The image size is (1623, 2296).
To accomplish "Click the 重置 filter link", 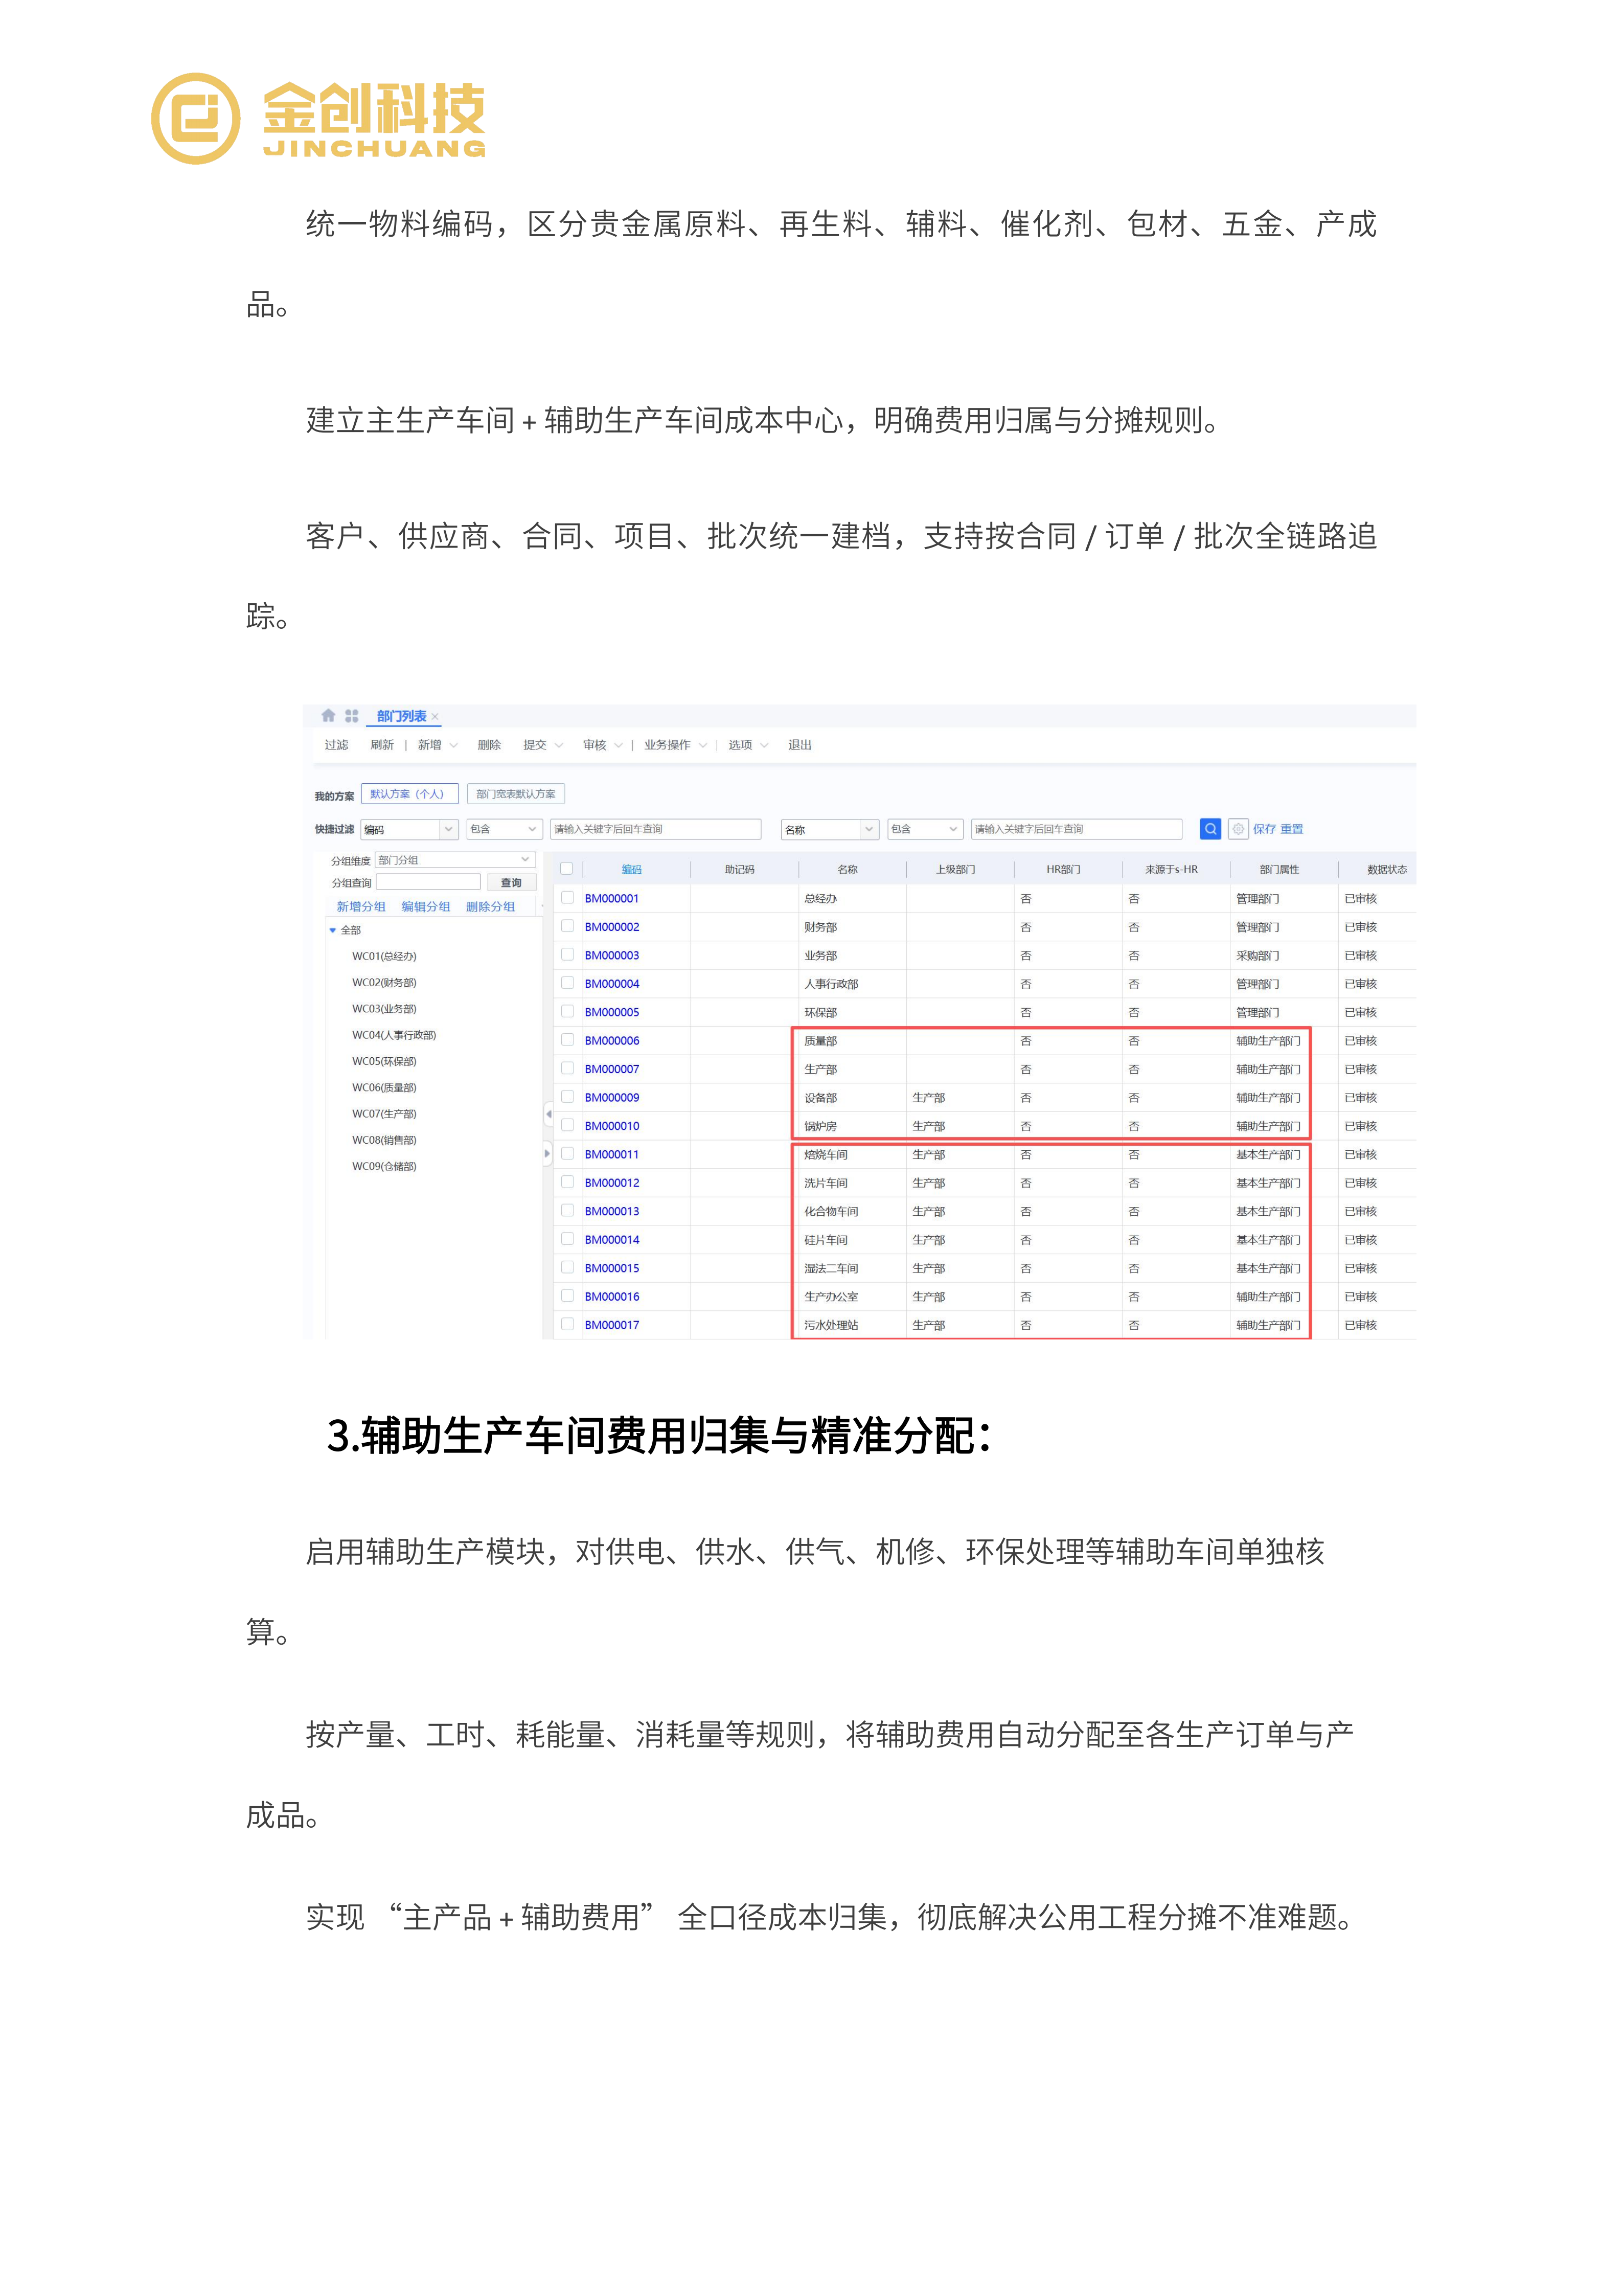I will click(1291, 829).
